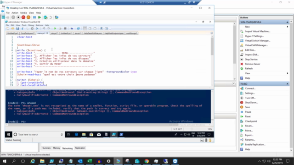
Task: Collapse the Node2 actions section
Action: (287, 84)
